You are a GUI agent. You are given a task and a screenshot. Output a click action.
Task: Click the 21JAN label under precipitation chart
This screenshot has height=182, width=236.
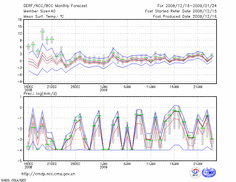point(198,163)
